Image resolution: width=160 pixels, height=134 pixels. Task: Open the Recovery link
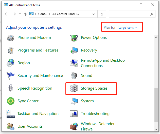[x=89, y=50]
